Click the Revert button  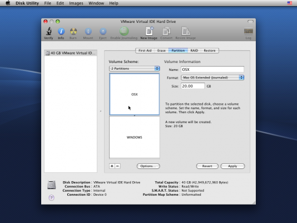click(x=207, y=166)
